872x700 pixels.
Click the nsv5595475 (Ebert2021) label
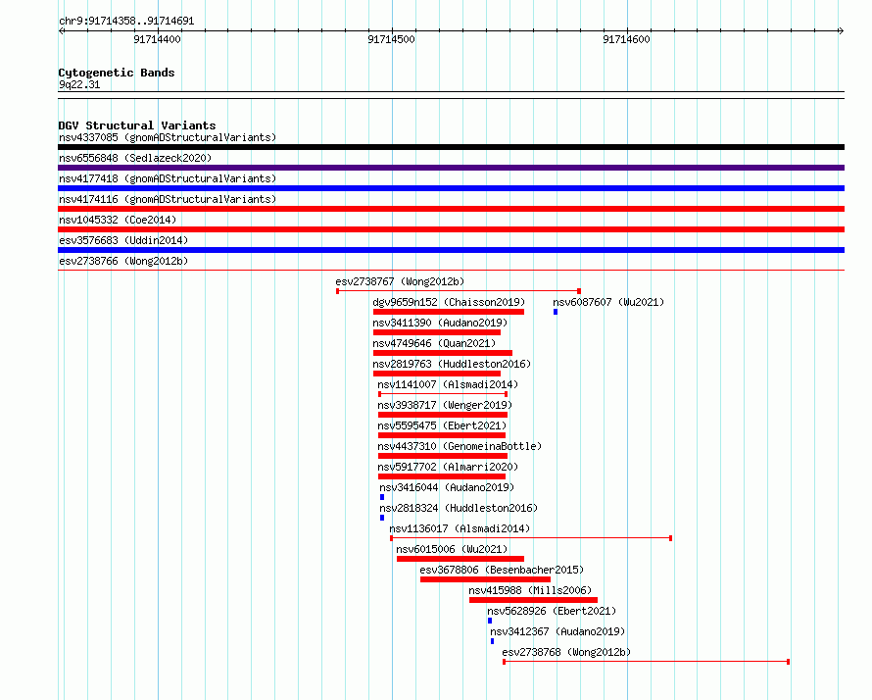coord(442,425)
